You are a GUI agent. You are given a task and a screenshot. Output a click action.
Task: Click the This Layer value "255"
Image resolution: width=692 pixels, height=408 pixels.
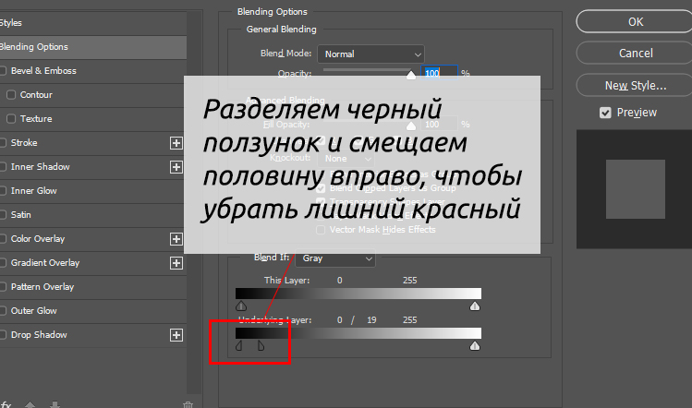pos(409,281)
